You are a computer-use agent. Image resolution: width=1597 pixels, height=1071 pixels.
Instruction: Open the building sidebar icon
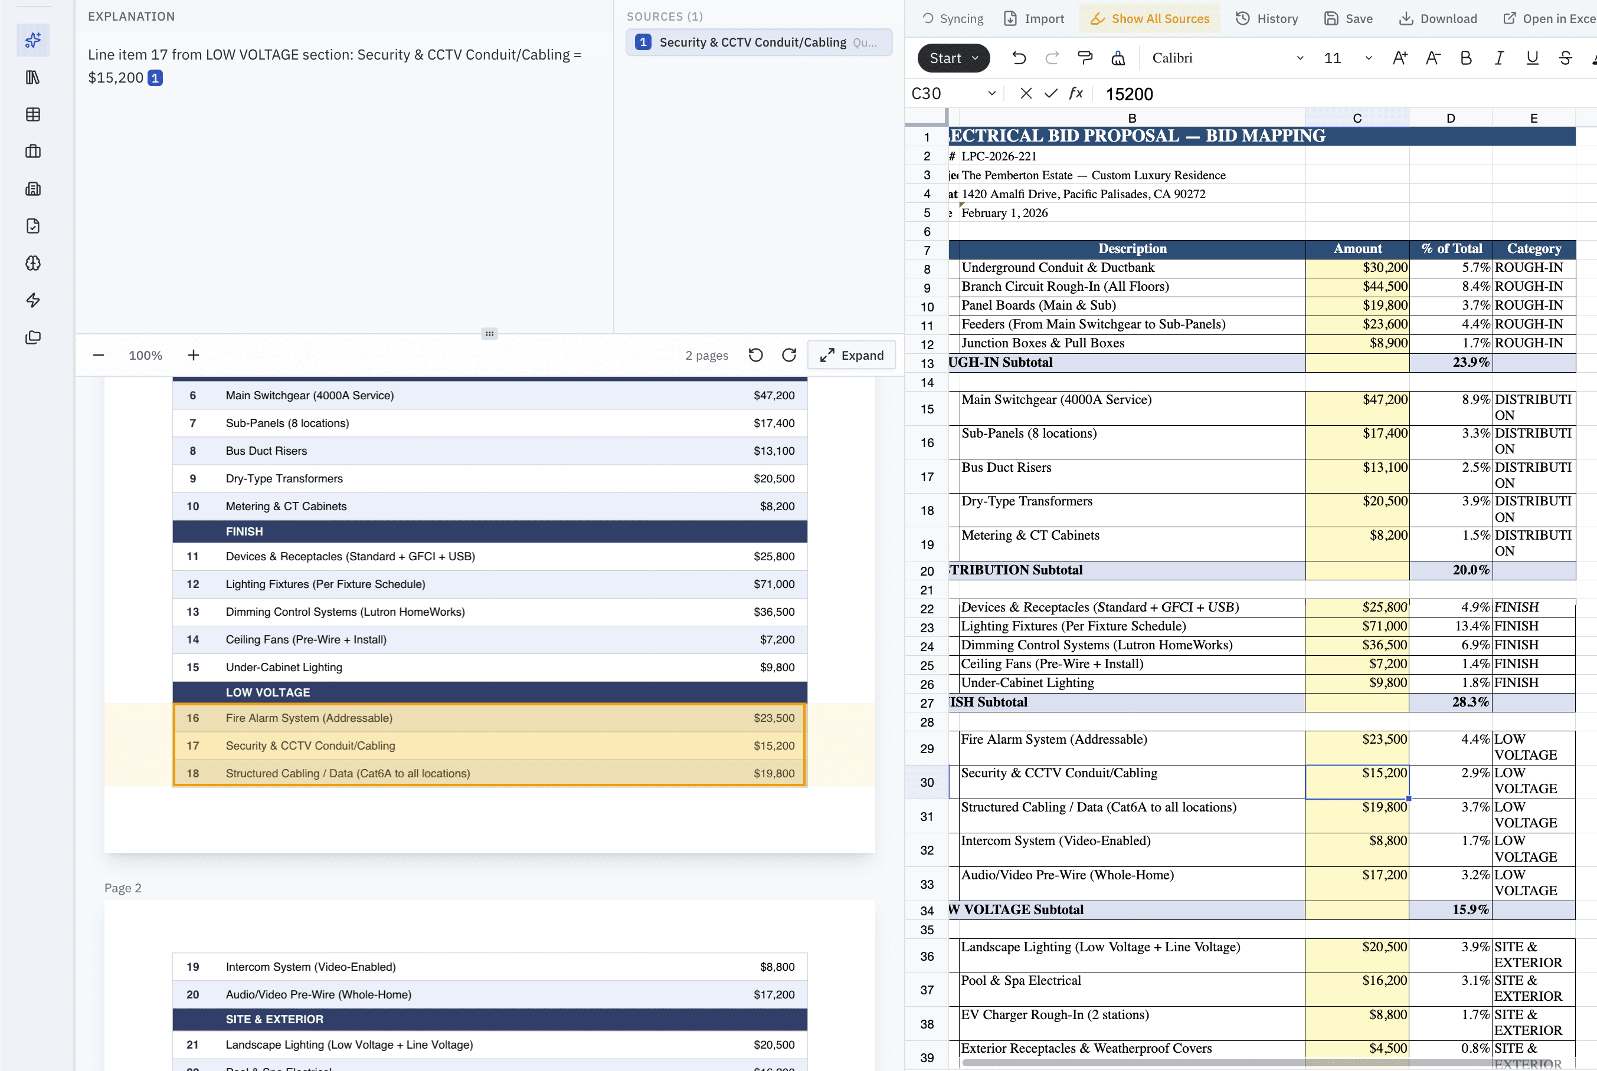(x=33, y=189)
